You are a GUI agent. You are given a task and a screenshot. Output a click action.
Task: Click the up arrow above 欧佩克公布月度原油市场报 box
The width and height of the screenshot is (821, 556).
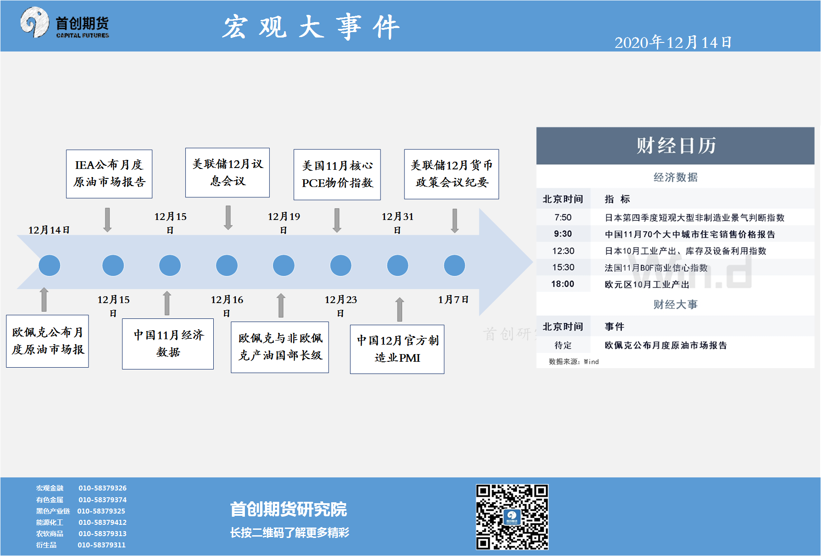(x=44, y=299)
